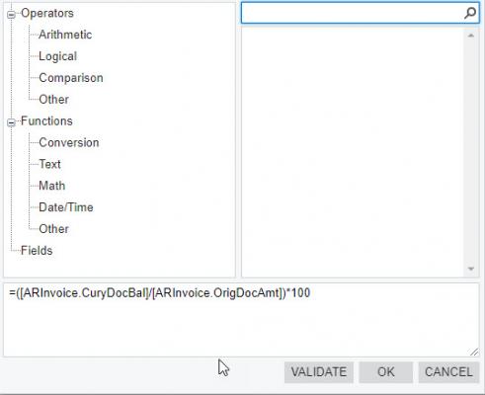Select Logical operators category
Screen dimensions: 485x395
click(57, 56)
